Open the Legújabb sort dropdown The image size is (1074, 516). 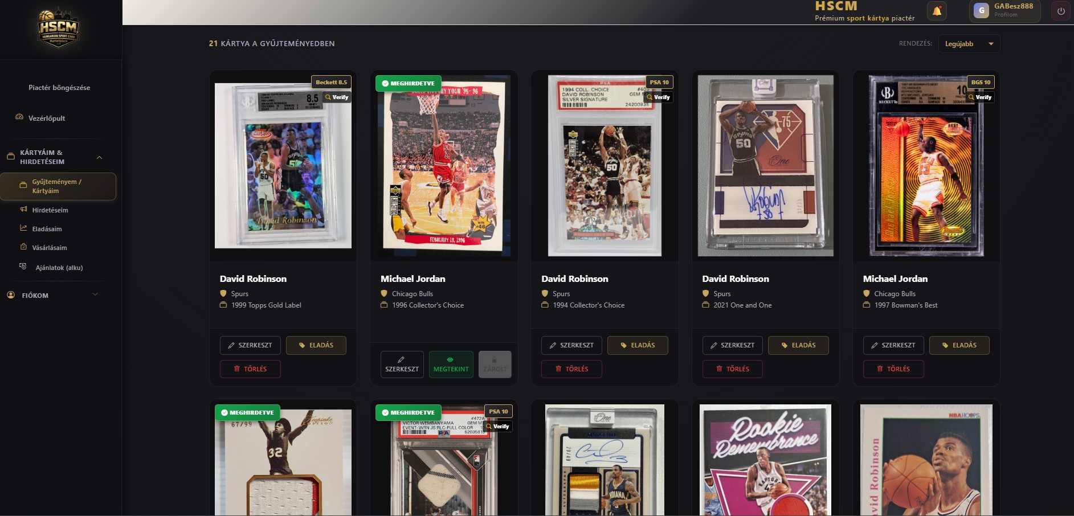click(969, 44)
